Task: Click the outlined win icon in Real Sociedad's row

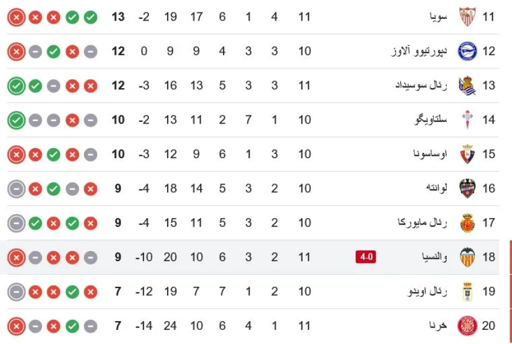Action: click(x=16, y=86)
